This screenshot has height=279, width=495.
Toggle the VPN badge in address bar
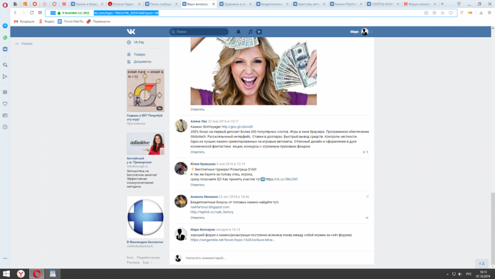pyautogui.click(x=53, y=13)
